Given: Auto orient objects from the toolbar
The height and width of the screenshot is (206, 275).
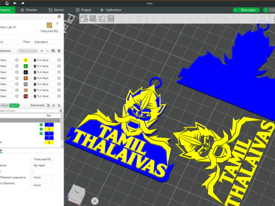Looking at the screenshot, I should 102,18.
